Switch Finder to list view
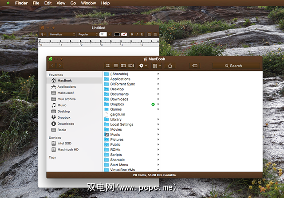 (x=115, y=66)
